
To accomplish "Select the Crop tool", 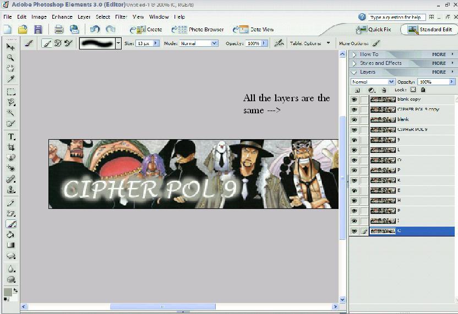I will point(11,147).
